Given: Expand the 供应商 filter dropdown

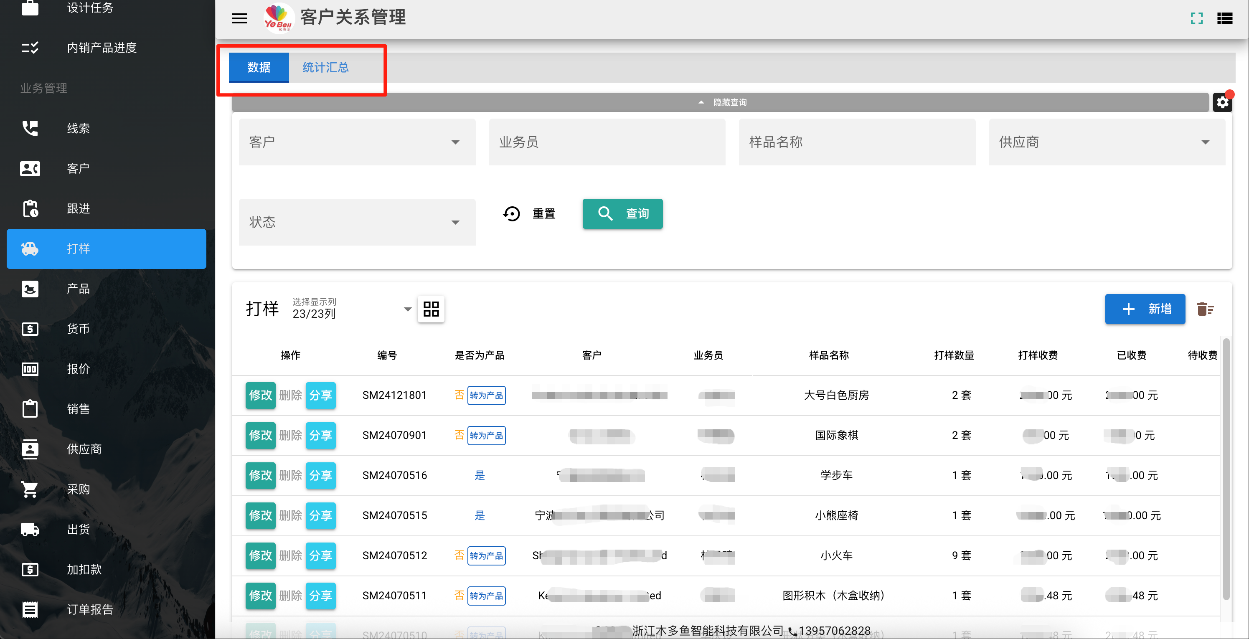Looking at the screenshot, I should (1107, 142).
